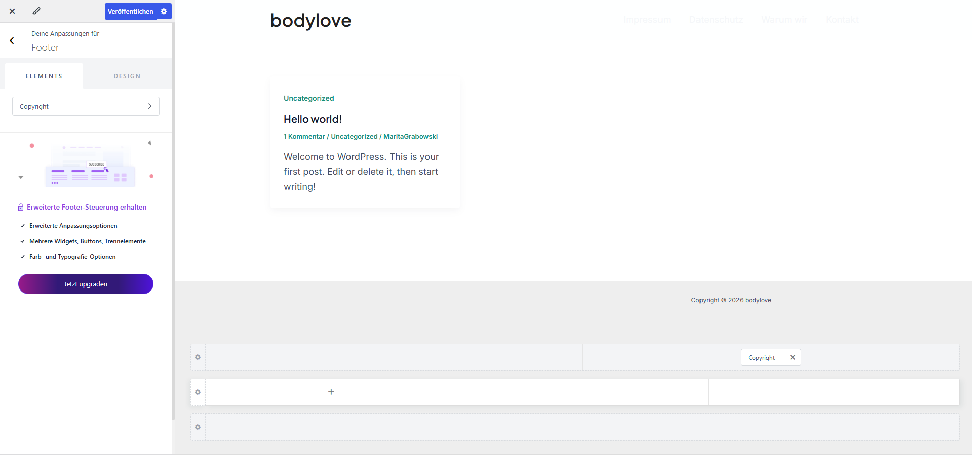
Task: Click the lock icon beside Erweiterte Footer-Steuerung
Action: [x=21, y=207]
